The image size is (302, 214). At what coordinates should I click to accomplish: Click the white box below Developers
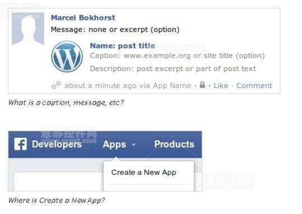59,182
